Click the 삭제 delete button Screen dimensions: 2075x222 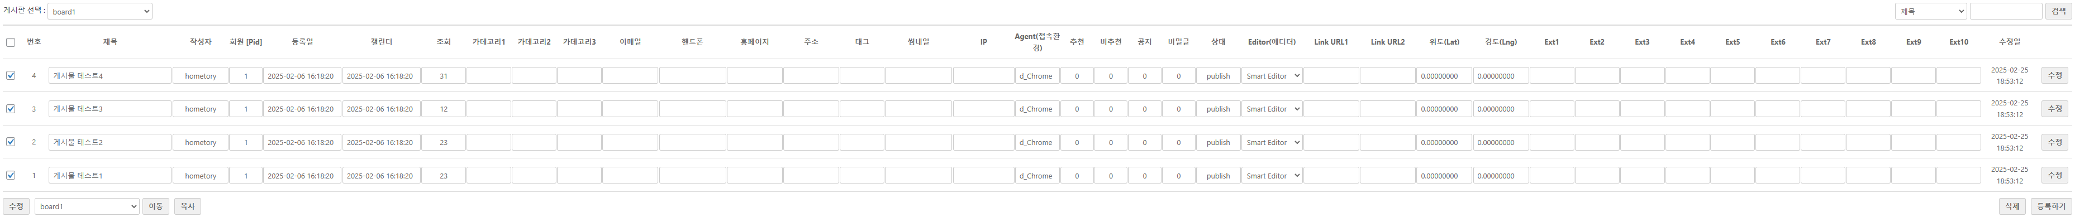tap(2012, 207)
